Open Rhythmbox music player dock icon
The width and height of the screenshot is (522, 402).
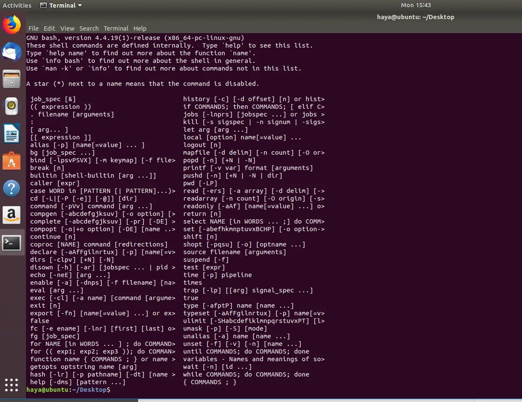(12, 106)
